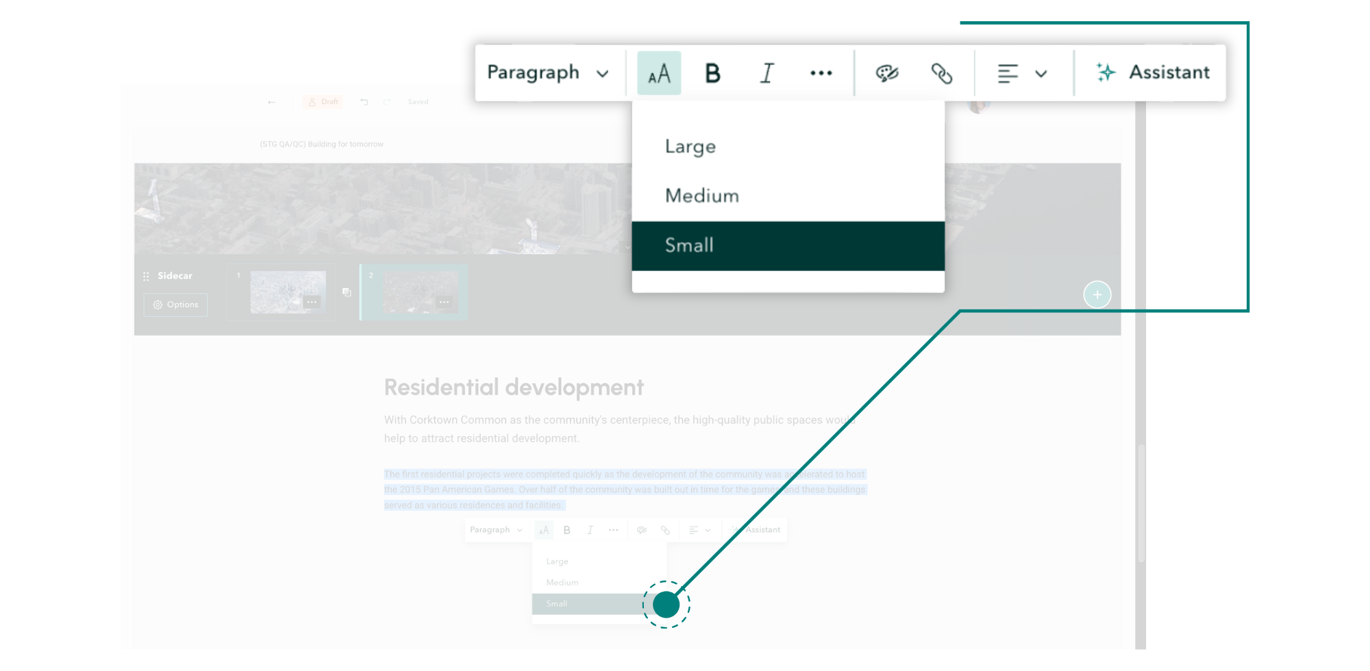The height and width of the screenshot is (671, 1370).
Task: Expand the text alignment dropdown chevron
Action: coord(1042,73)
